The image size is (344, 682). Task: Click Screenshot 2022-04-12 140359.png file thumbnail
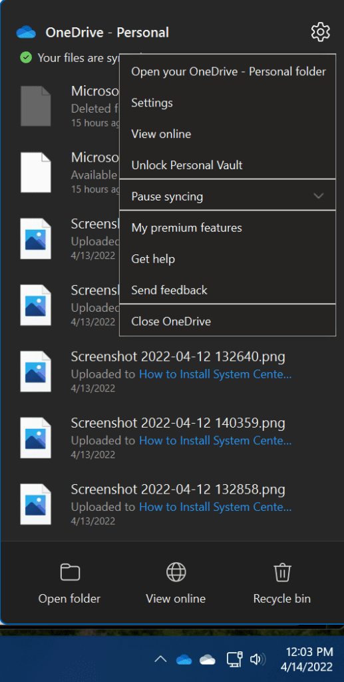tap(36, 438)
